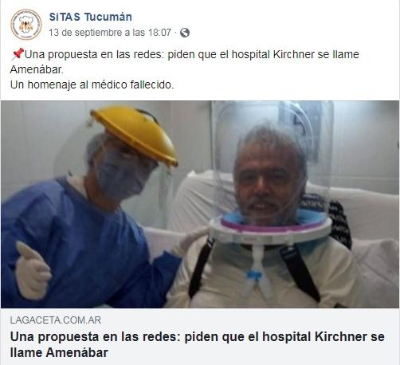This screenshot has height=365, width=400.
Task: Click the post caption's first line about hospital Kirchner
Action: point(185,54)
